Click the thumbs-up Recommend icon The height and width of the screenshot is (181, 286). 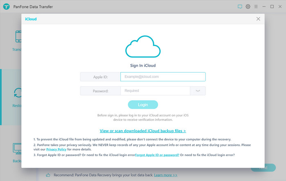pos(48,175)
